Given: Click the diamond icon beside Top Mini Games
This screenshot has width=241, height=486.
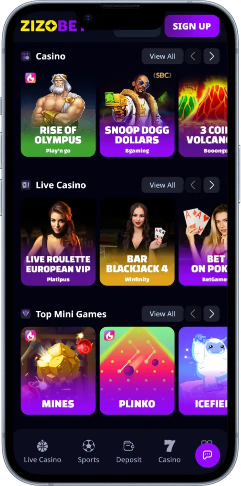Looking at the screenshot, I should point(26,314).
